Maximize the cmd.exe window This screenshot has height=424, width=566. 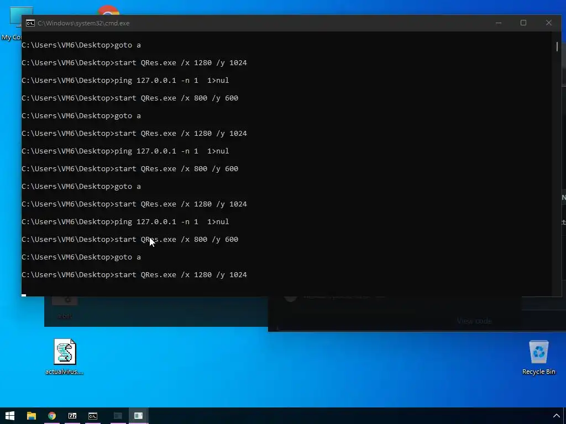coord(523,23)
